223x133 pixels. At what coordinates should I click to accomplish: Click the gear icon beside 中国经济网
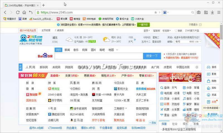pos(197,67)
